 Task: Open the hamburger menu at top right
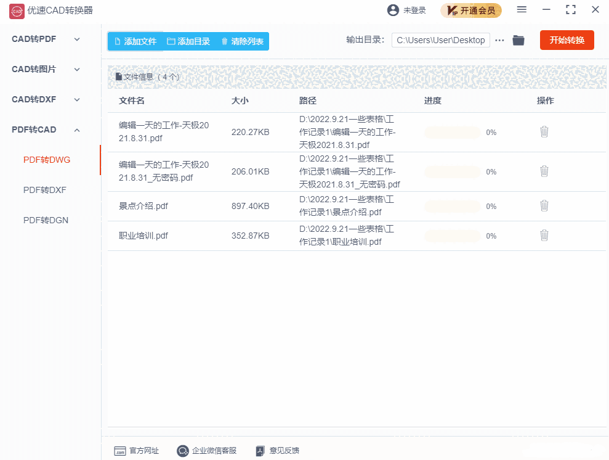click(520, 10)
